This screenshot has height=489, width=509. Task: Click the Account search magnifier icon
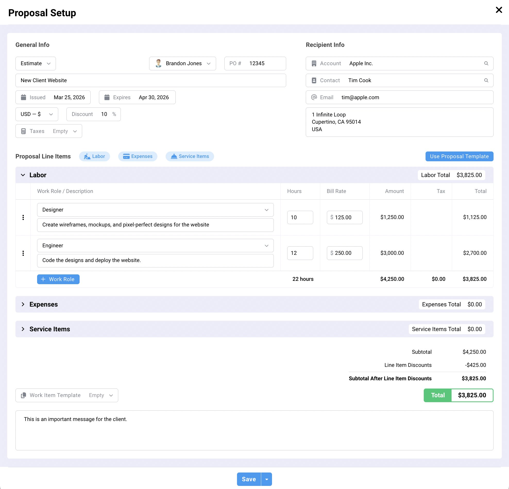(x=486, y=63)
